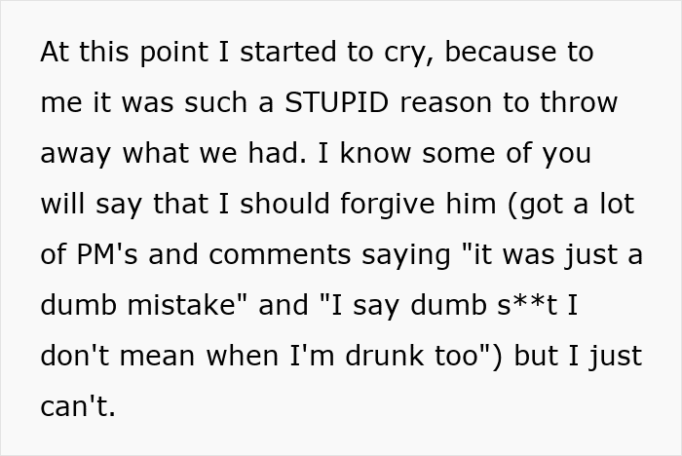Click the quoted word "mistake"
The height and width of the screenshot is (456, 682).
(187, 304)
